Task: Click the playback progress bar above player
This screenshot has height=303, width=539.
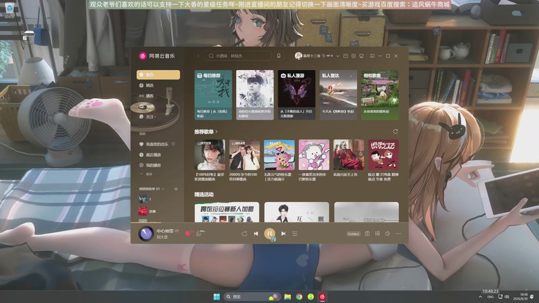Action: [x=269, y=223]
